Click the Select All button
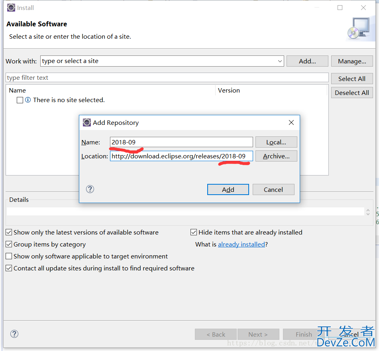This screenshot has width=379, height=351. 352,79
